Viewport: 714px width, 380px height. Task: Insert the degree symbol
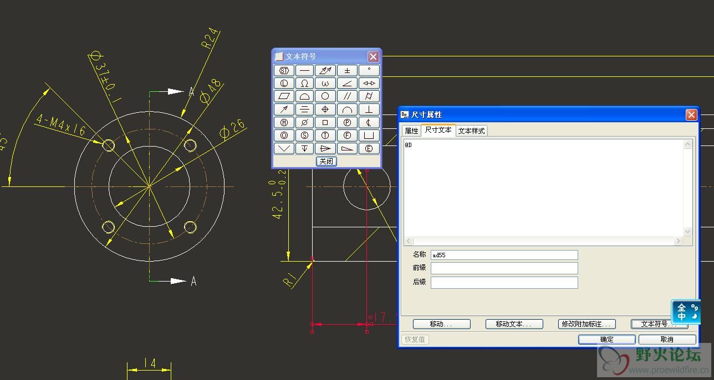(369, 70)
